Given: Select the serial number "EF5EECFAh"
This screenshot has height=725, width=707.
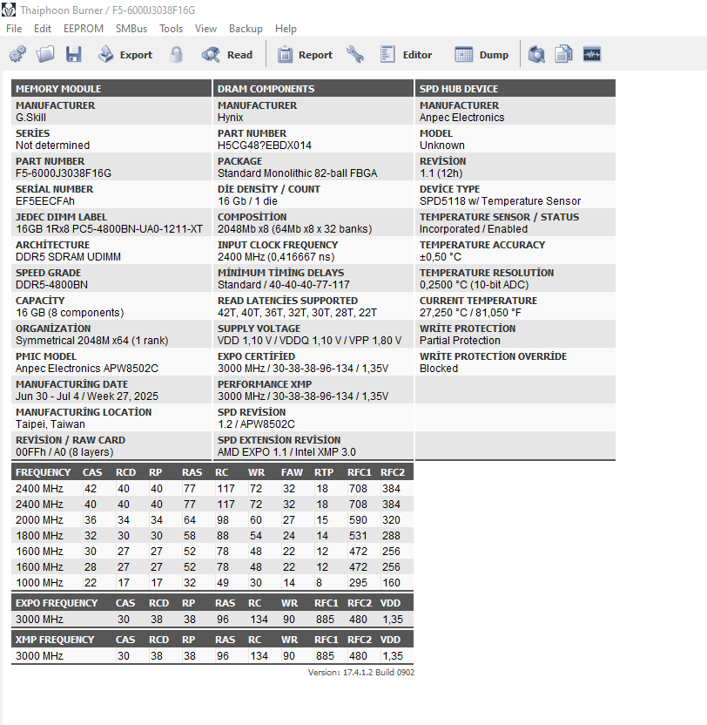Looking at the screenshot, I should tap(45, 201).
